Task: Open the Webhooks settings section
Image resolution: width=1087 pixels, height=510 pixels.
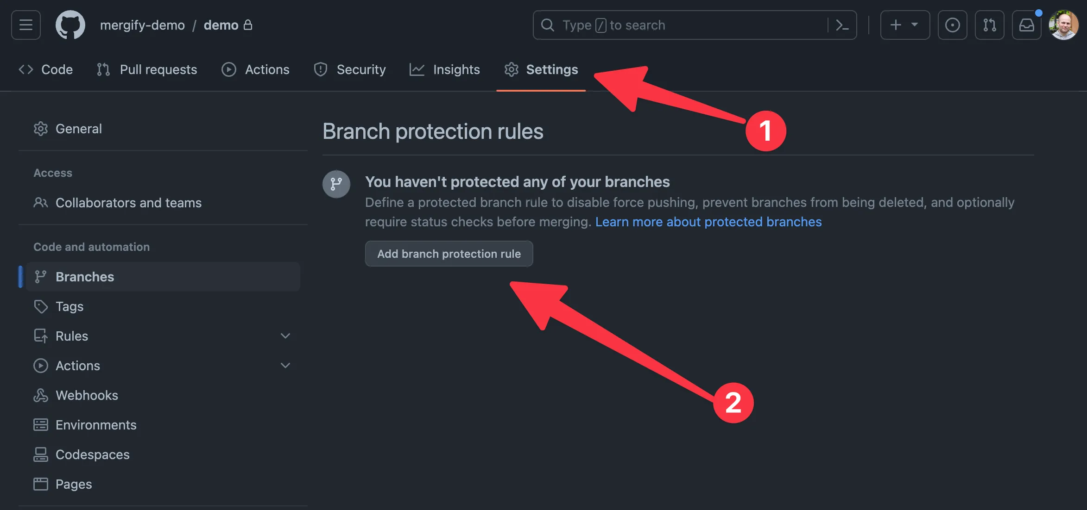Action: pyautogui.click(x=87, y=395)
